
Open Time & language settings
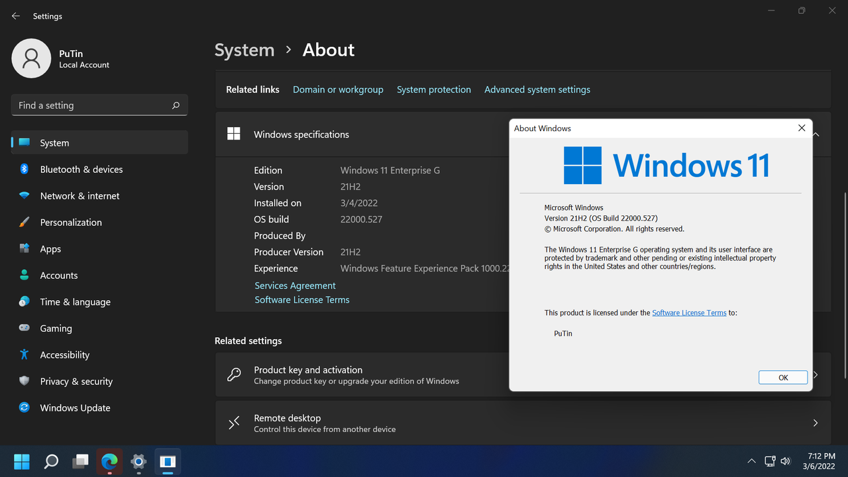tap(99, 301)
